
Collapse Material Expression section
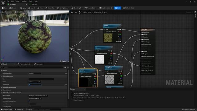(1, 76)
